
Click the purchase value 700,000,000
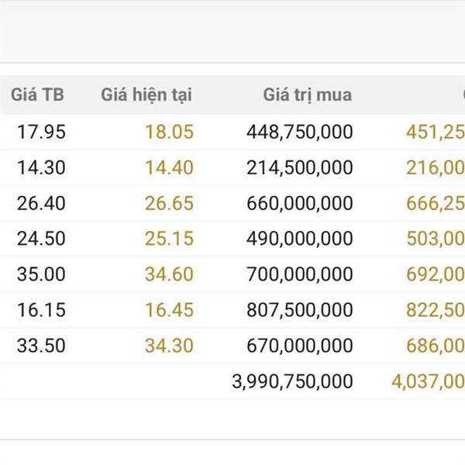pos(299,274)
